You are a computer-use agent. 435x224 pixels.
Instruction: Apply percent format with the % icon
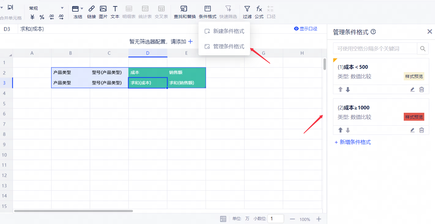42,17
